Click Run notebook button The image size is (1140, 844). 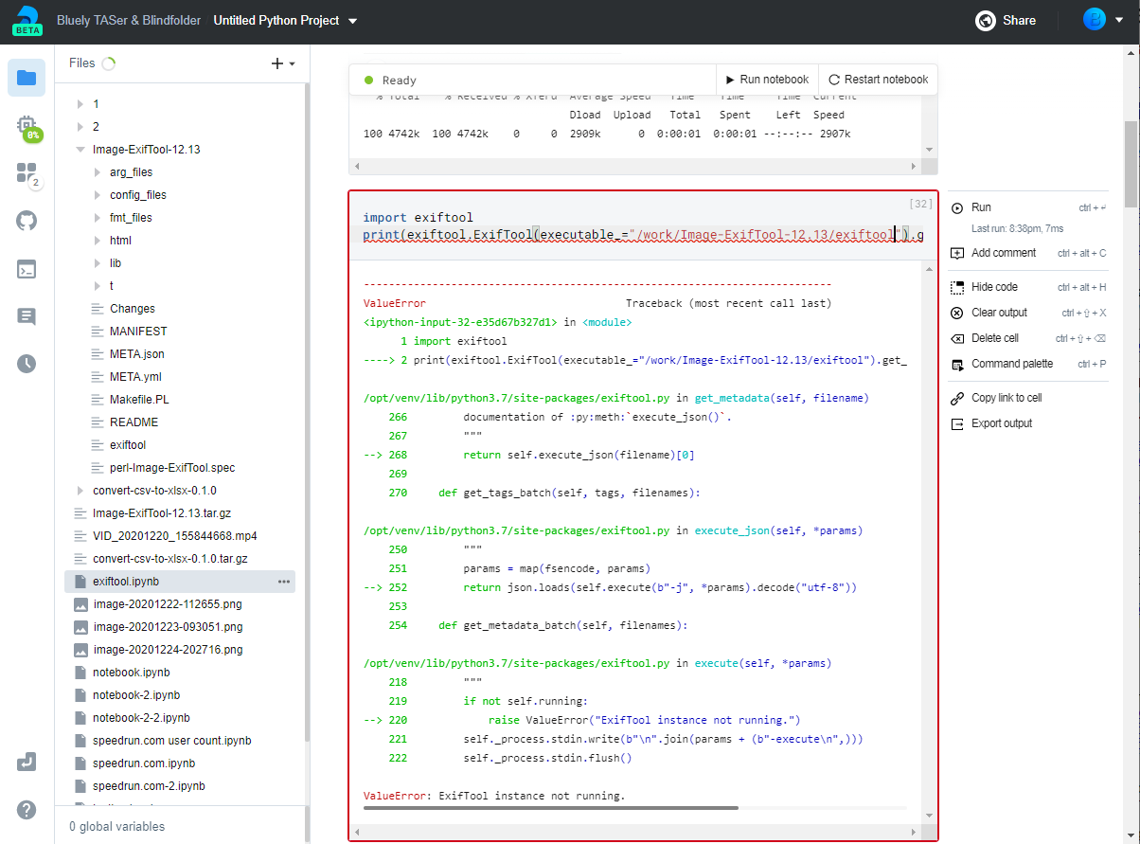(x=767, y=80)
